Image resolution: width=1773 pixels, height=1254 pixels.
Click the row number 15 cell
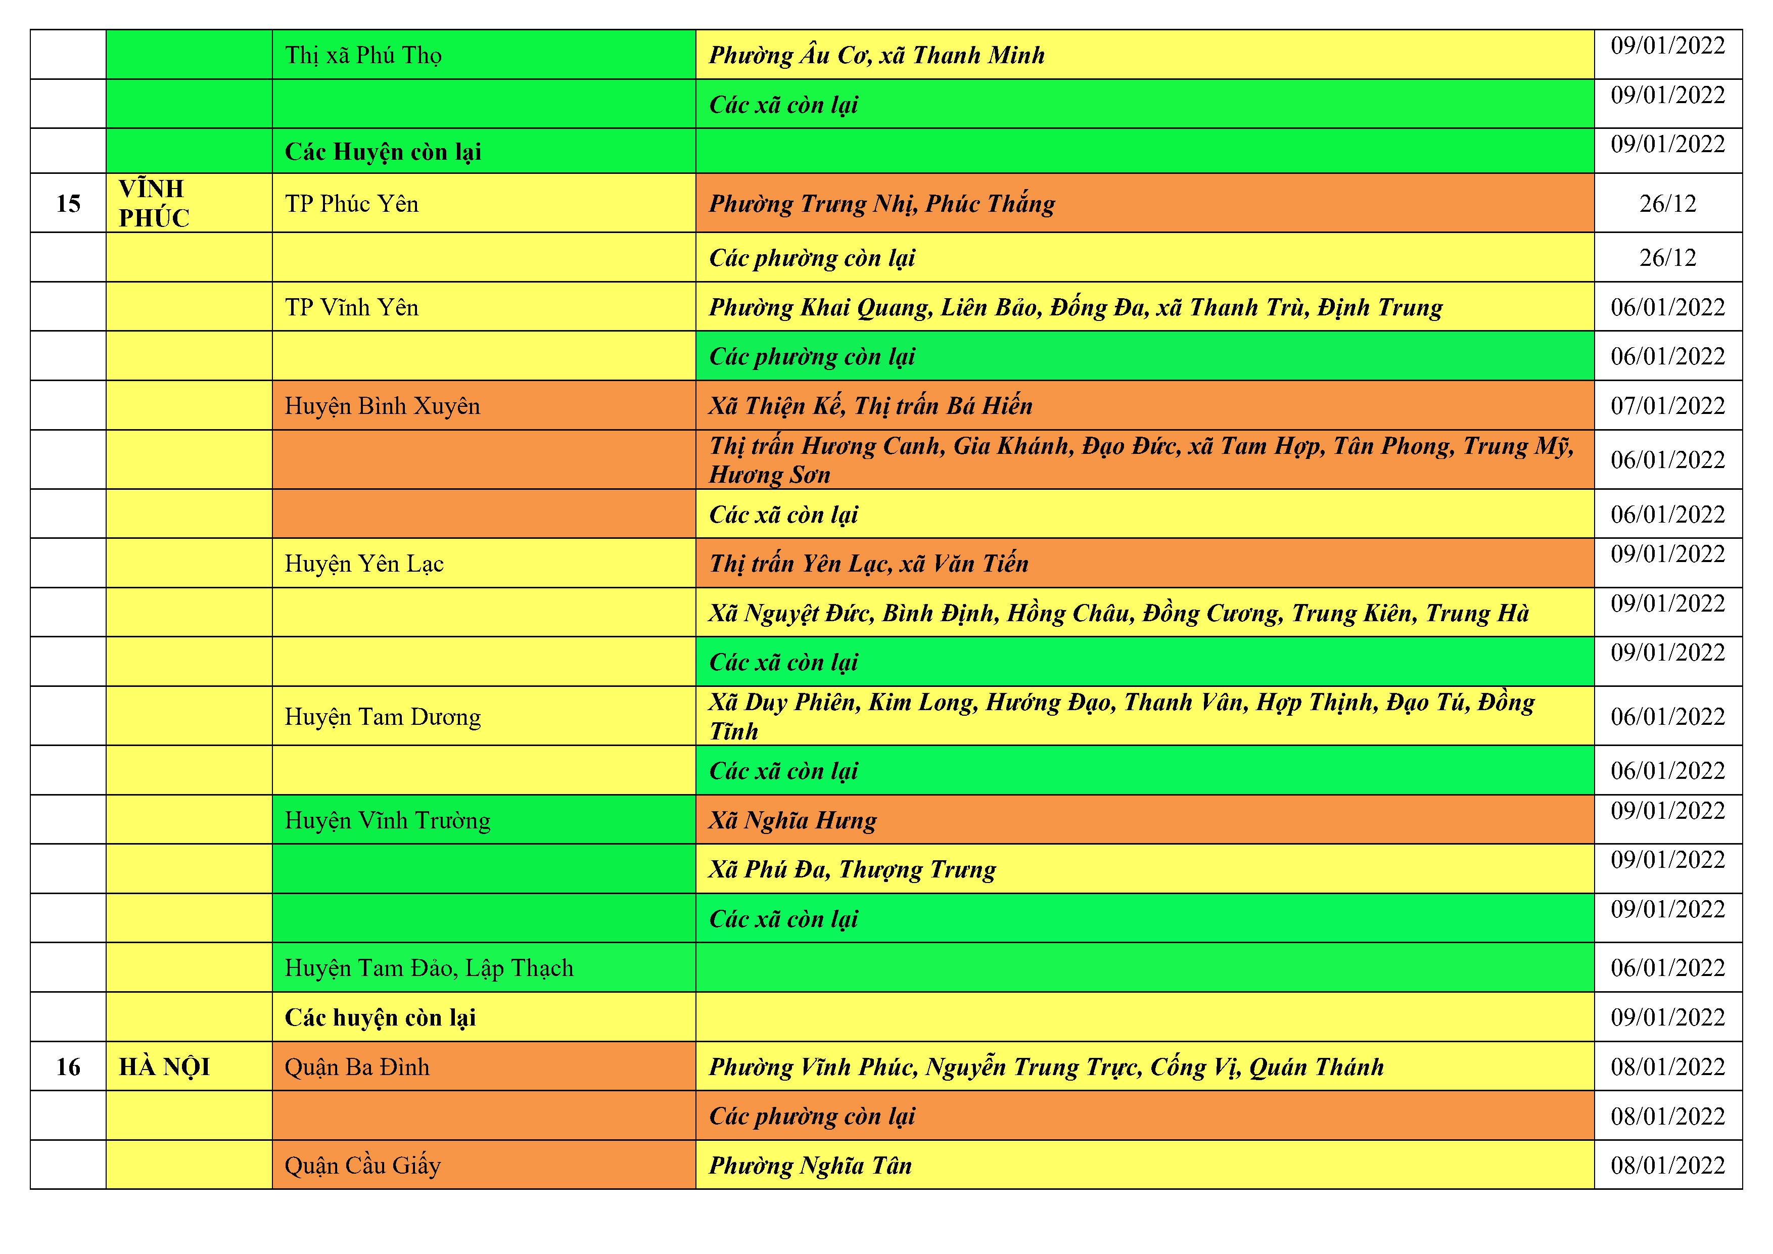[68, 204]
